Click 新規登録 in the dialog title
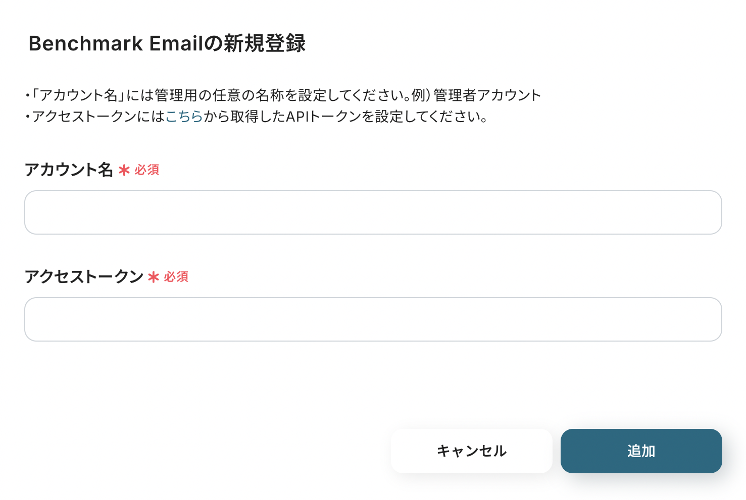The height and width of the screenshot is (500, 746). click(265, 44)
